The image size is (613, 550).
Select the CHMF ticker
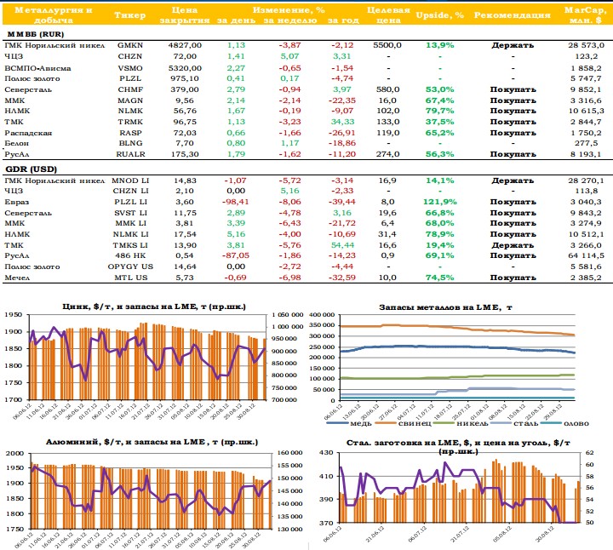click(x=130, y=89)
